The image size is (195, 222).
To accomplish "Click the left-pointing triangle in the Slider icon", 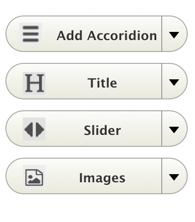I will coord(29,129).
